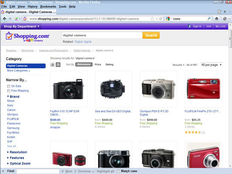Open the View menu
Image resolution: width=232 pixels, height=174 pixels.
tap(21, 7)
